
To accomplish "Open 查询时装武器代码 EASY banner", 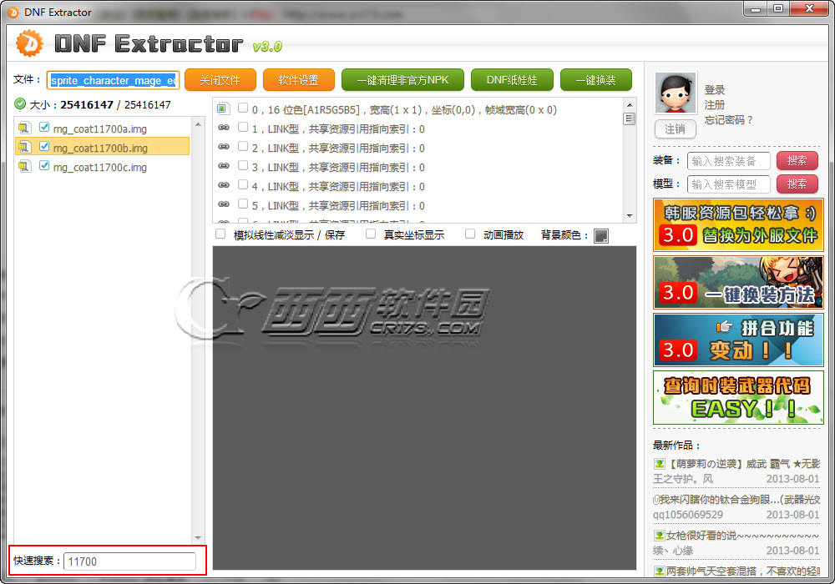I will (738, 397).
